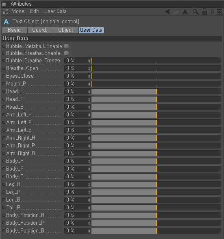Click the Text Object [dolphin_control] title

pos(46,22)
